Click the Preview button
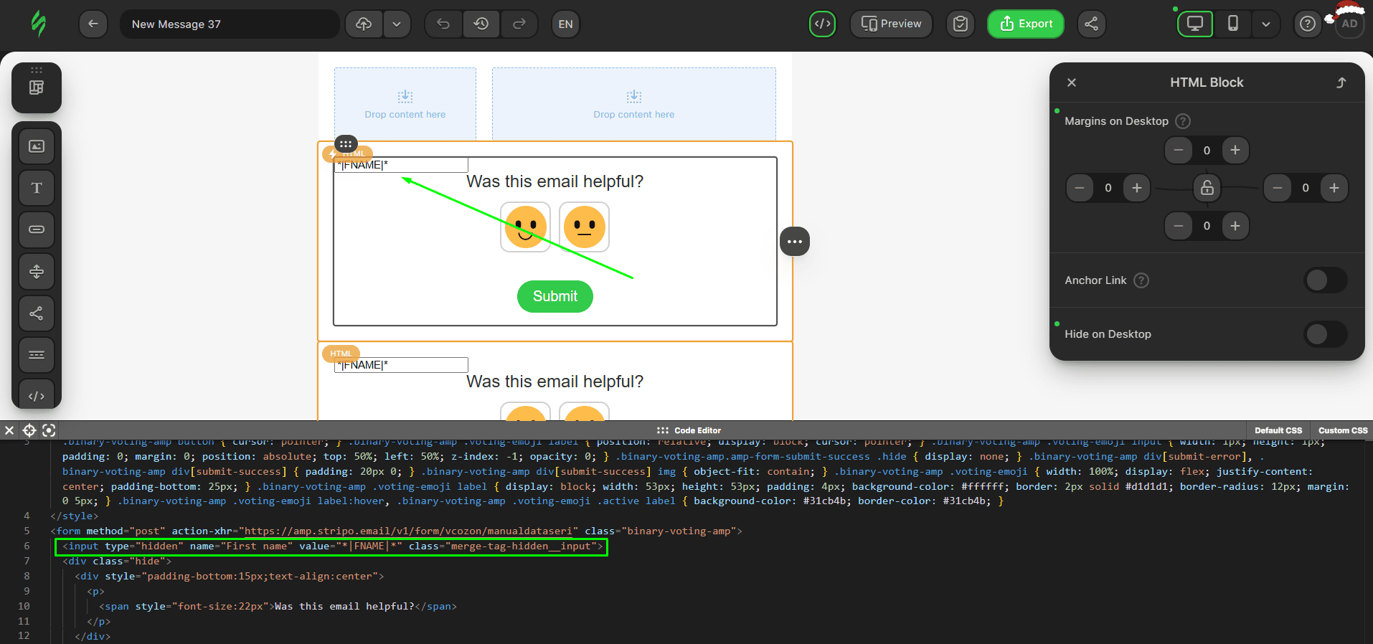The height and width of the screenshot is (644, 1373). point(891,24)
